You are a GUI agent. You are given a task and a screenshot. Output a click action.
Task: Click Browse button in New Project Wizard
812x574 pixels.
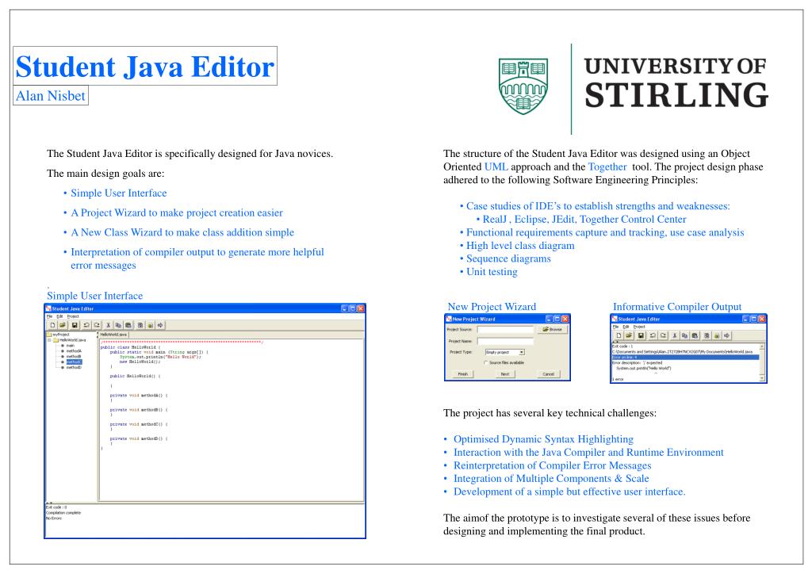[552, 329]
